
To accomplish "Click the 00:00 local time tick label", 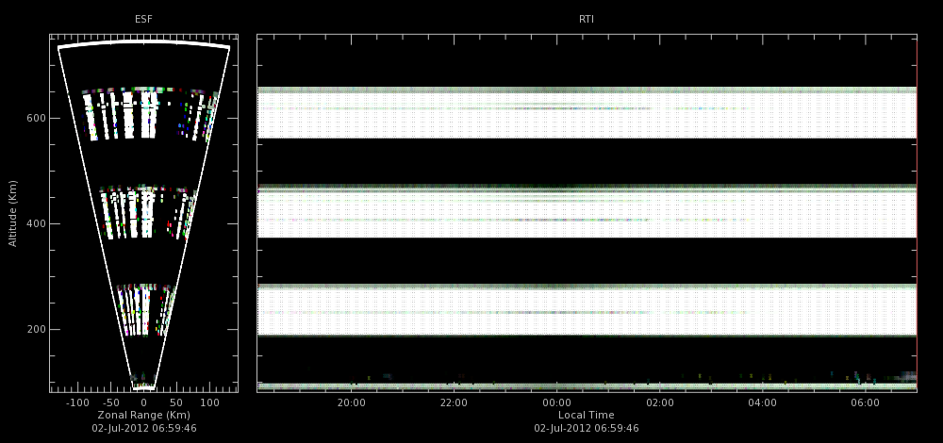I will (557, 402).
